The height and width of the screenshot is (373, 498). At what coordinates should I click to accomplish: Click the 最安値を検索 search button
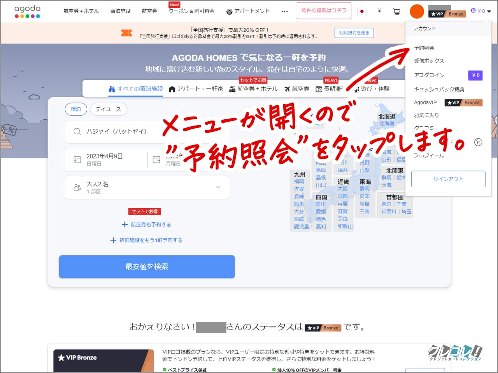coord(147,267)
